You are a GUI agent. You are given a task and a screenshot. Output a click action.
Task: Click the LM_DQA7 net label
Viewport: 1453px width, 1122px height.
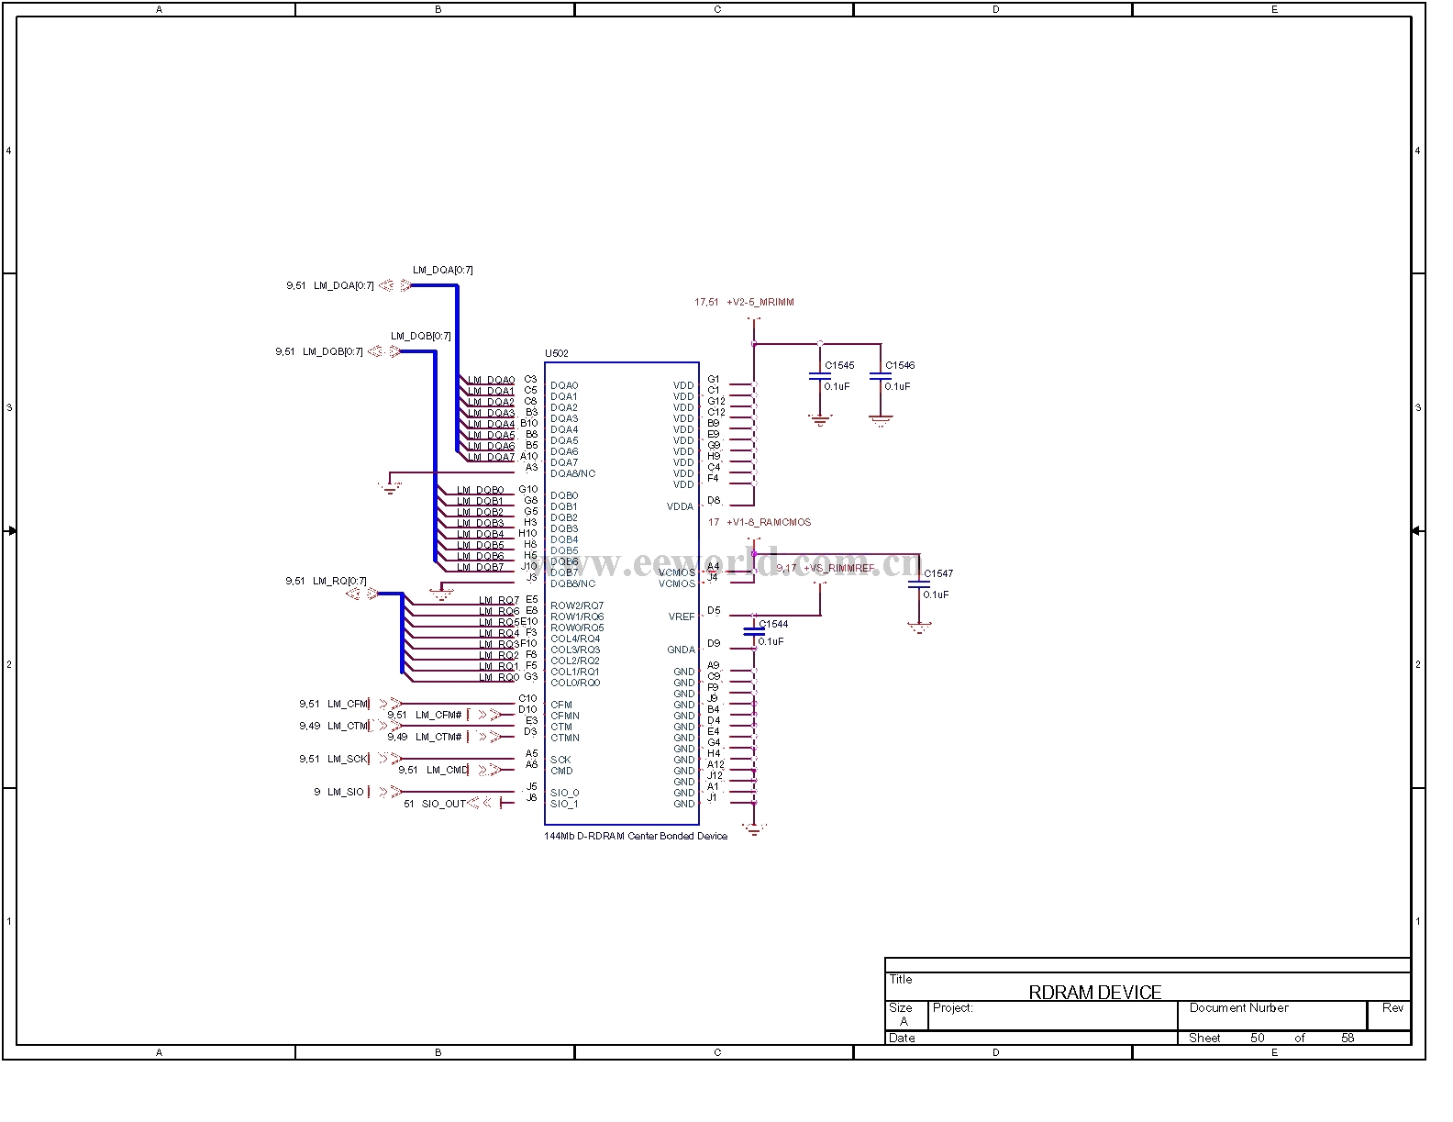[492, 457]
